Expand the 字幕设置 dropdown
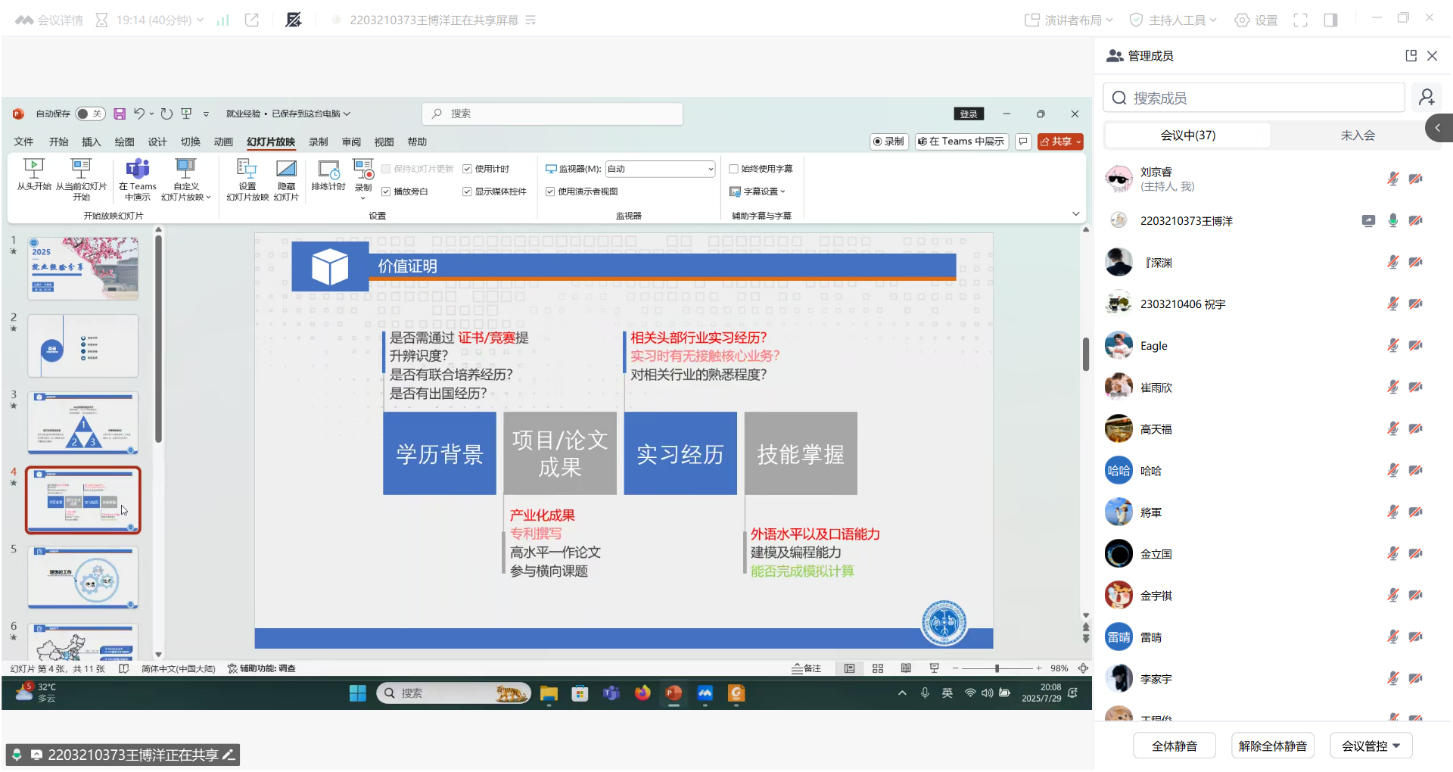Viewport: 1453px width, 772px height. click(x=758, y=191)
